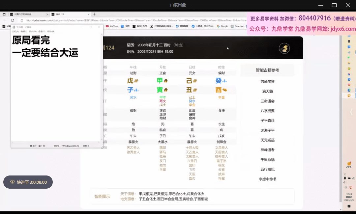Open the 三命通会 reference link
The image size is (356, 214).
coord(267,101)
